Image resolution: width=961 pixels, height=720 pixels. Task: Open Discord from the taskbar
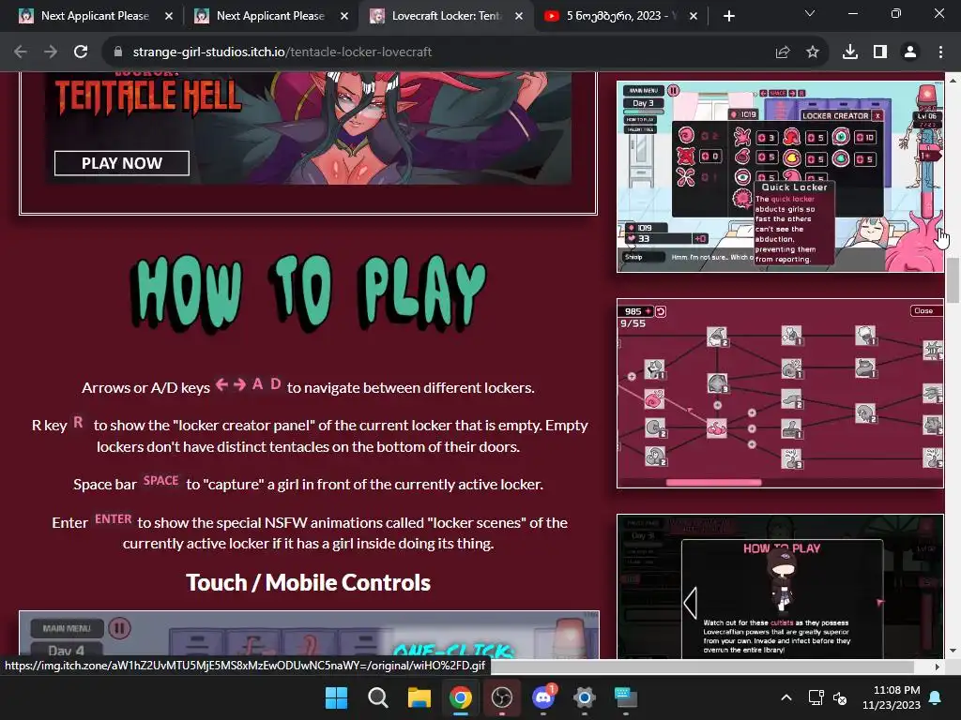tap(543, 697)
